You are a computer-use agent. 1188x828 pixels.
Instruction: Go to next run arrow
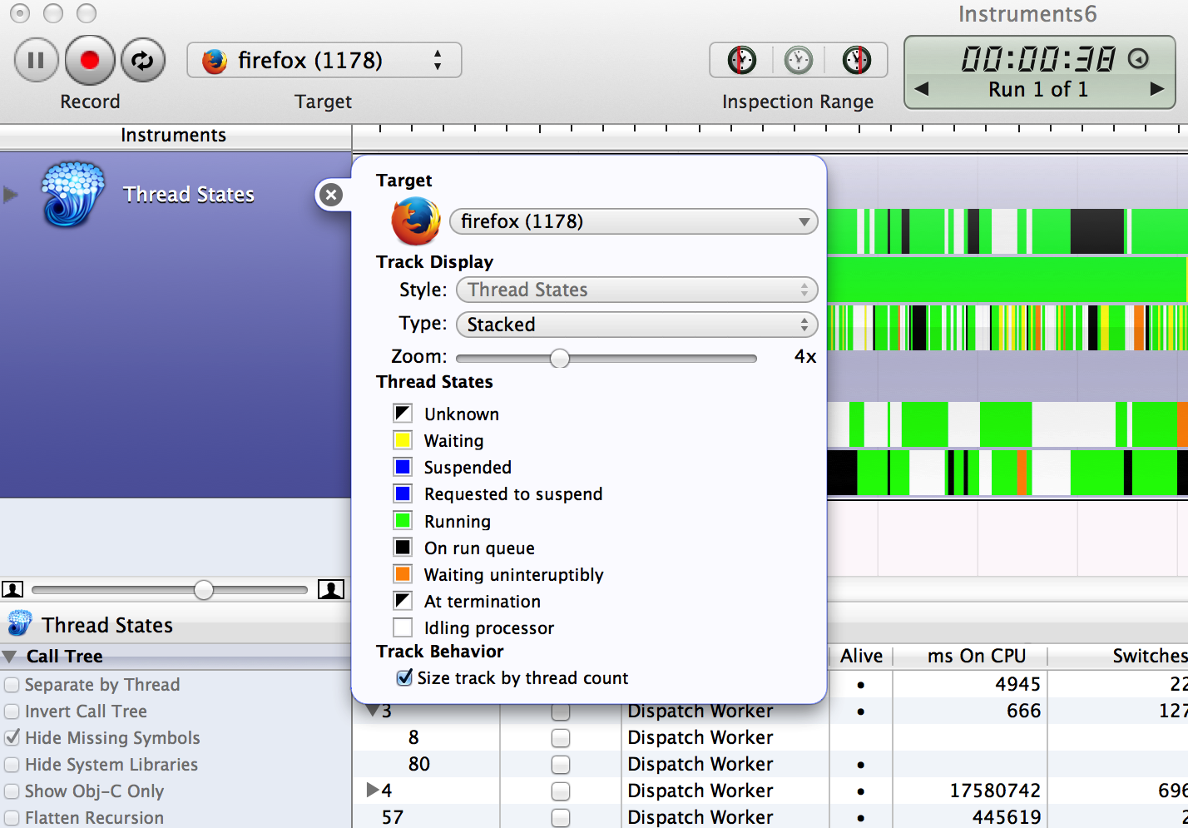click(1156, 89)
